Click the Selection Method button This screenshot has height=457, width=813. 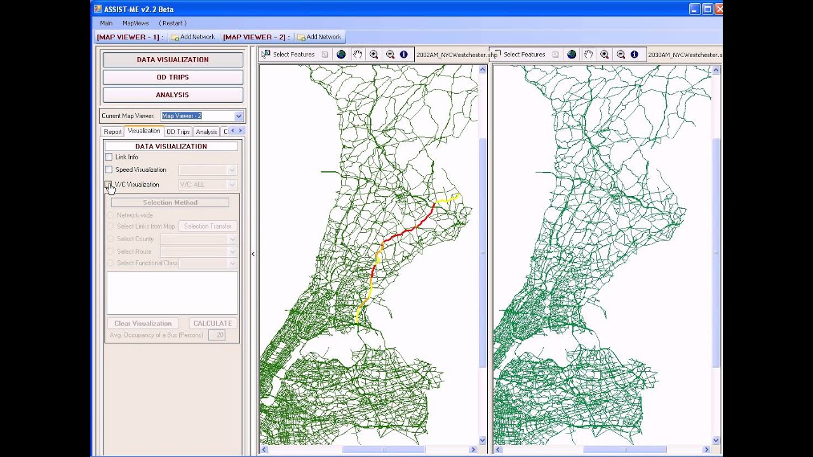point(170,202)
